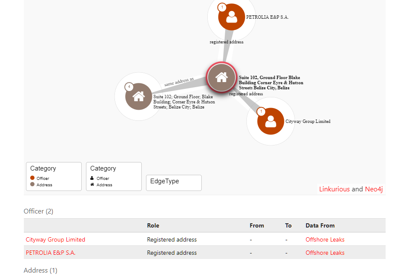Viewport: 395px width, 276px height.
Task: Click the house icon for Address in legend
Action: click(92, 185)
